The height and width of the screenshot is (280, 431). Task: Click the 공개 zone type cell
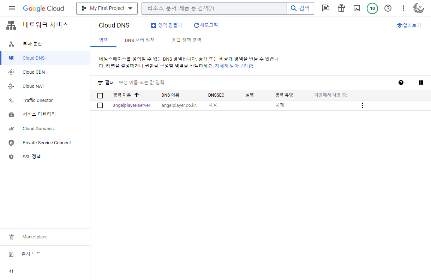click(280, 105)
